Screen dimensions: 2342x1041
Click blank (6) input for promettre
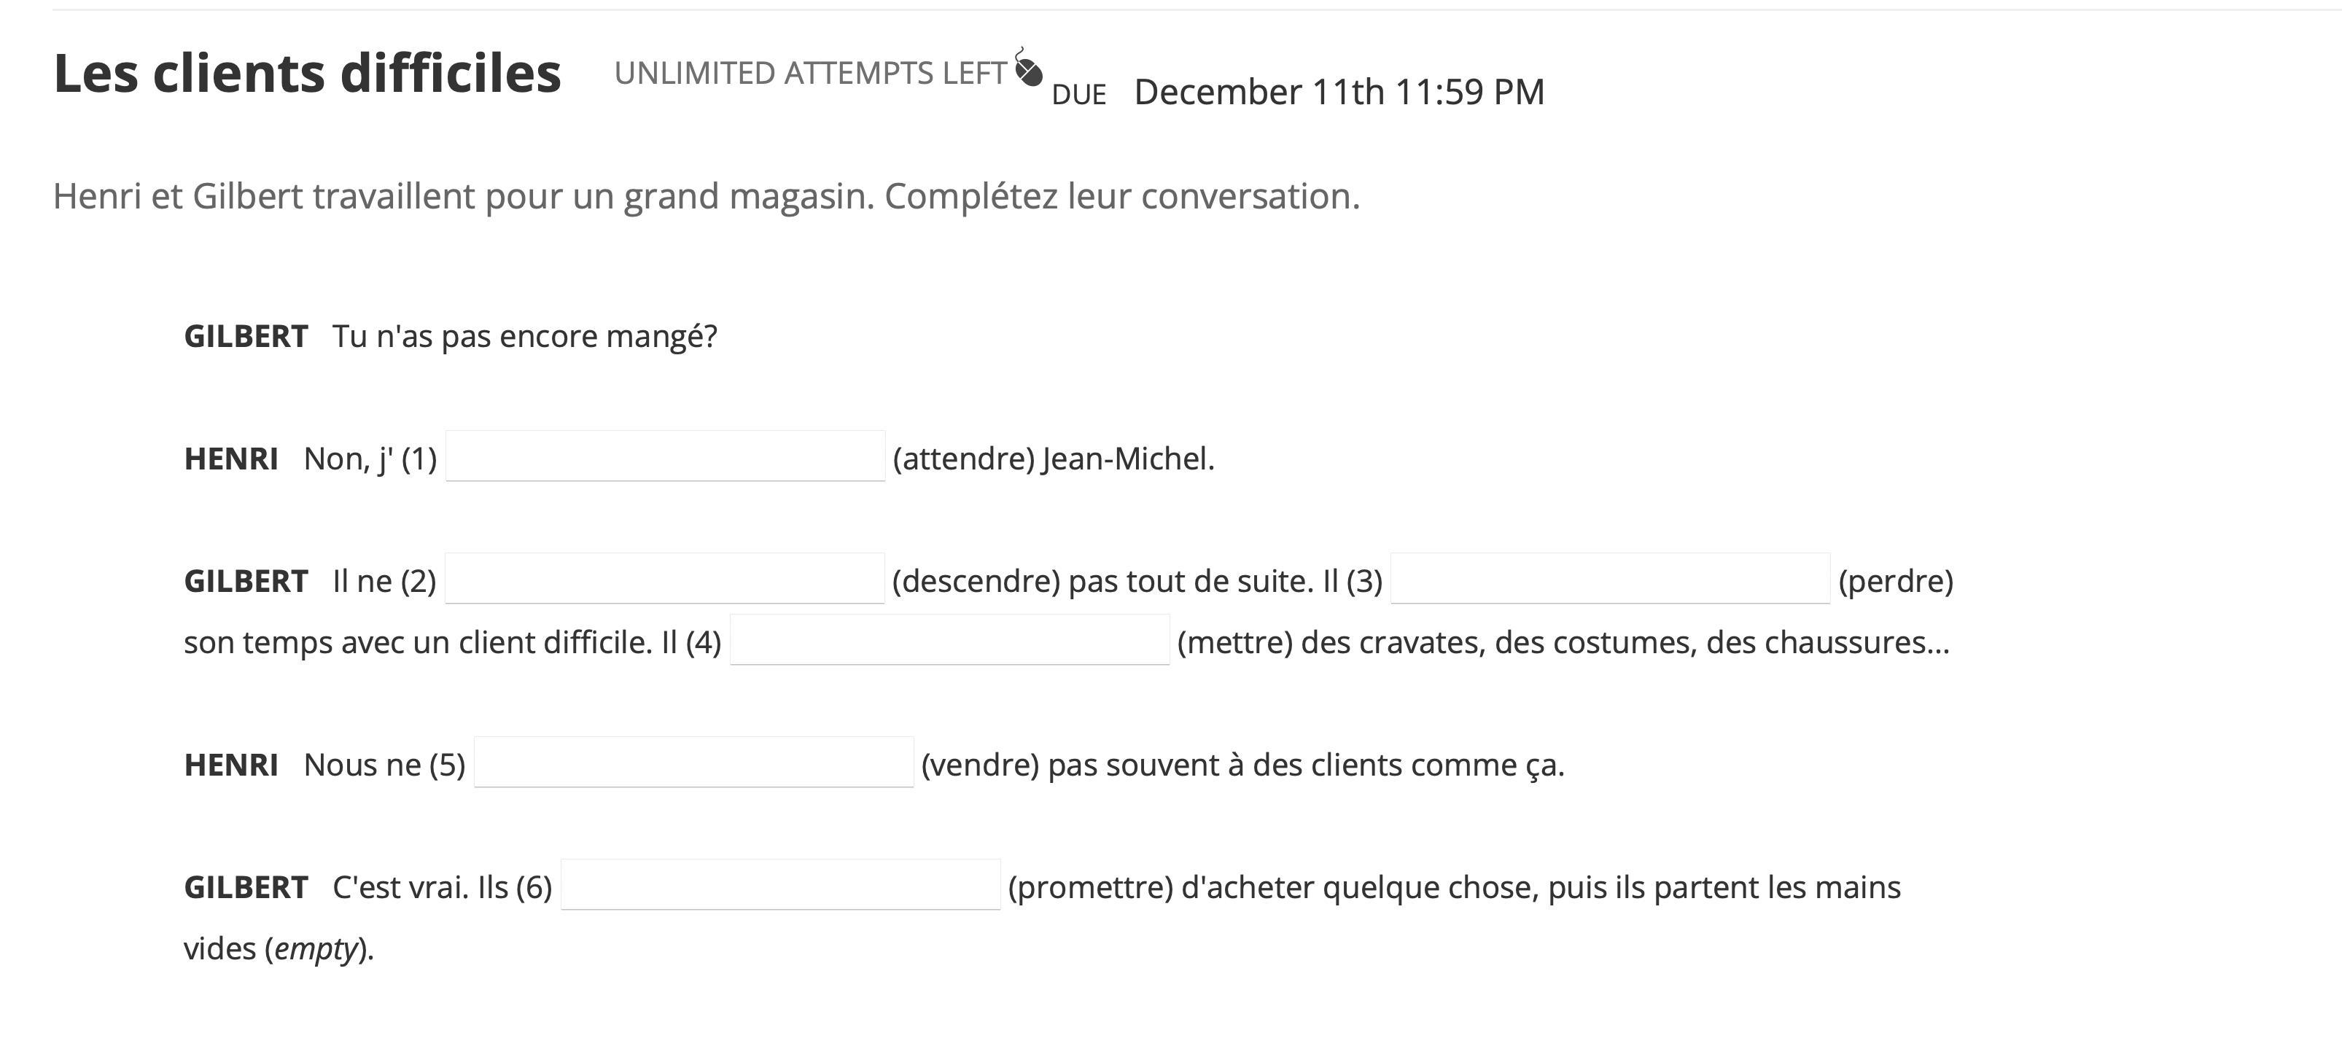tap(780, 886)
